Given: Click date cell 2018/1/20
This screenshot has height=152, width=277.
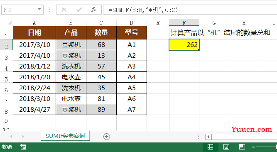Looking at the screenshot, I should click(34, 77).
